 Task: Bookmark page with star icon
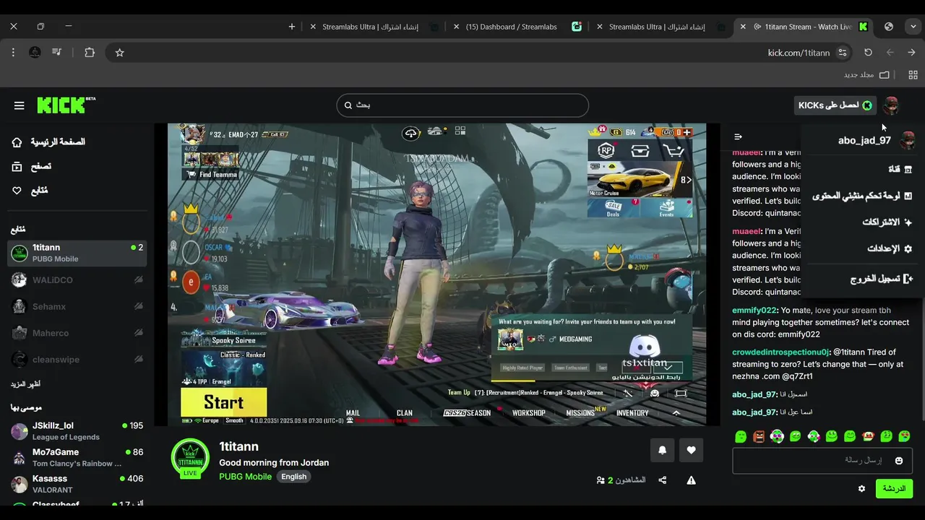pyautogui.click(x=120, y=53)
